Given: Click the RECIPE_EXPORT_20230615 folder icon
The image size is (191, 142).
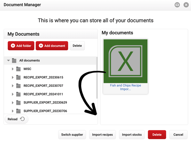Looking at the screenshot, I should tap(18, 77).
